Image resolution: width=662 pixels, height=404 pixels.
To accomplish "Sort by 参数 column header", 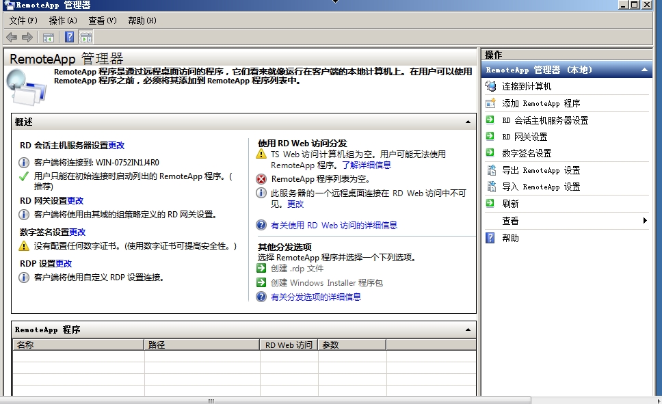I will 352,345.
